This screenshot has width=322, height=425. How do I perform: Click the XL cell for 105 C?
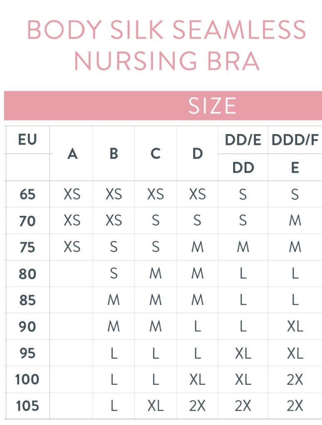[x=156, y=406]
